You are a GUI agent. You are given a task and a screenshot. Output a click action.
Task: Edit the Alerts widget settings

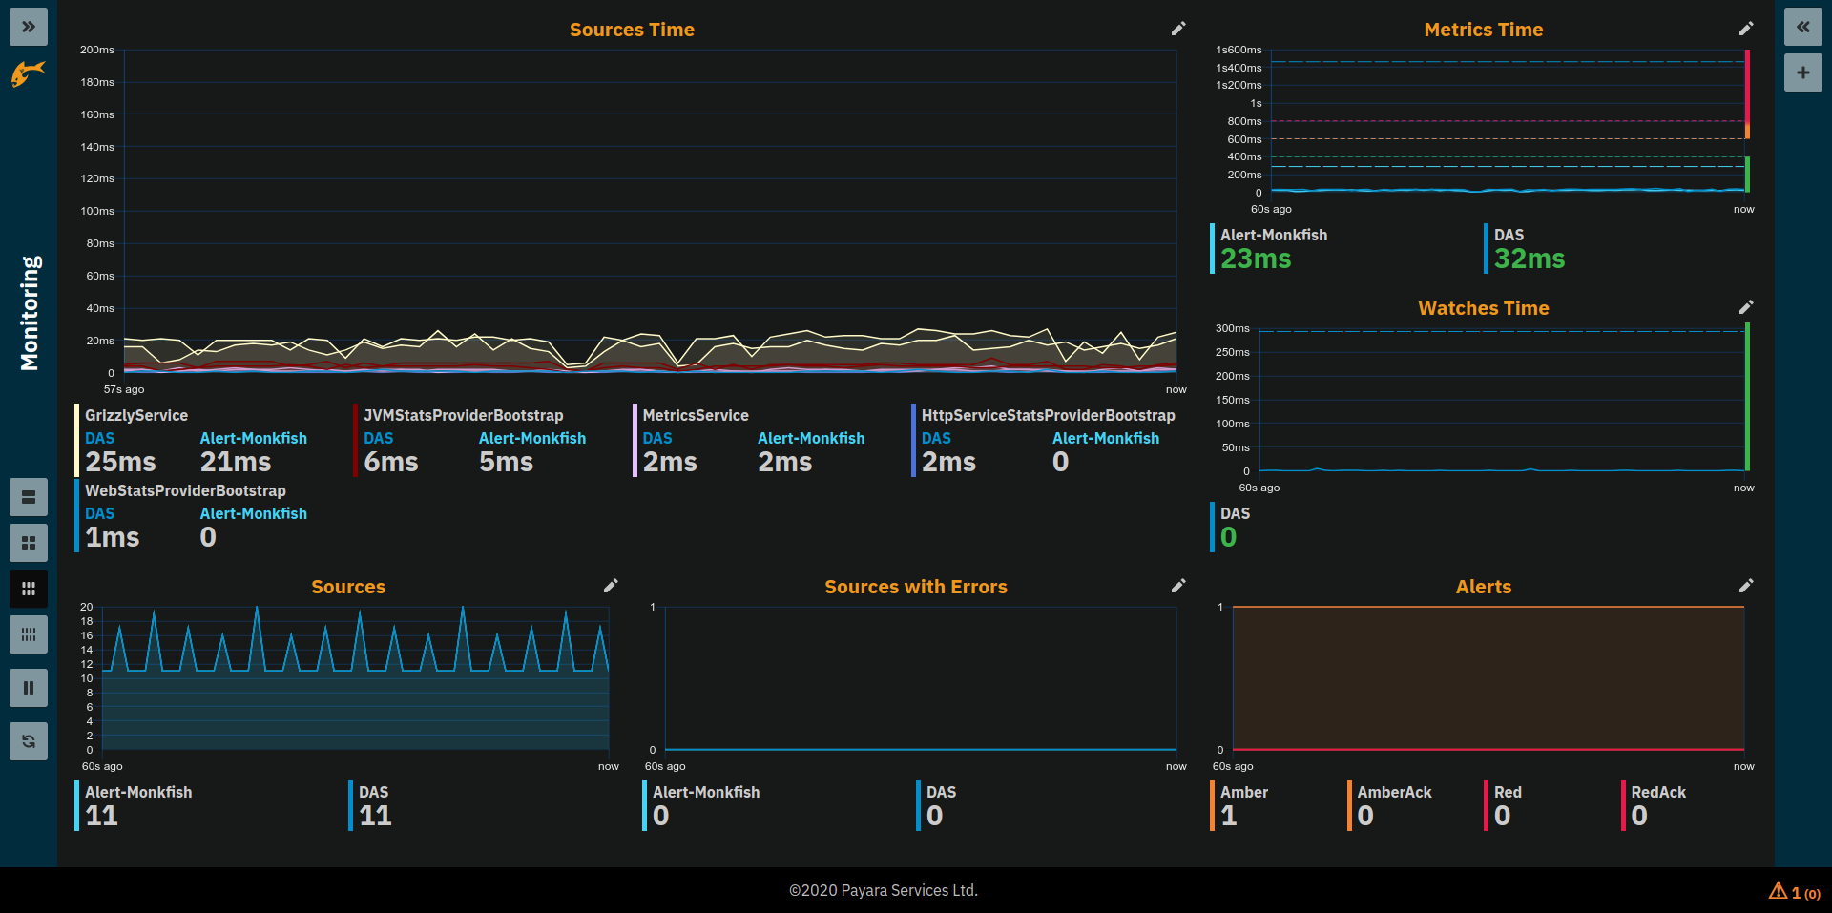[1746, 586]
